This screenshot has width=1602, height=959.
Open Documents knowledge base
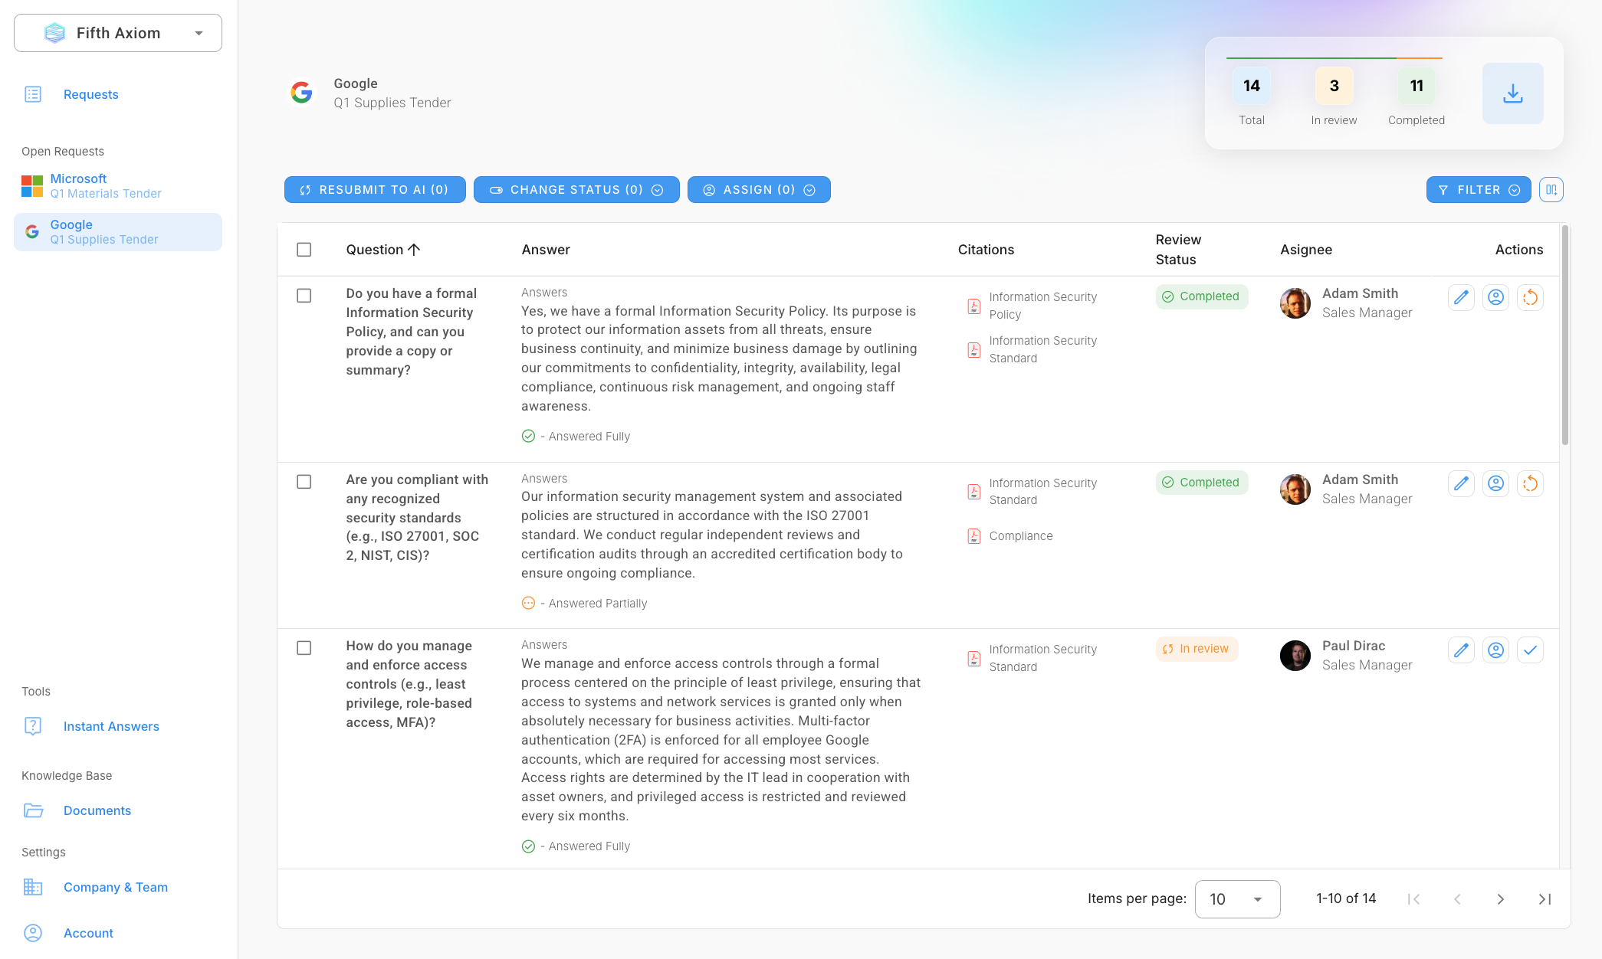pos(97,810)
